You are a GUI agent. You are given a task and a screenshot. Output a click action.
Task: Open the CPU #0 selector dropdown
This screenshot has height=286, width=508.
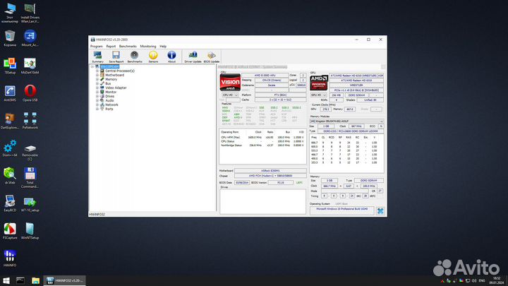point(230,95)
